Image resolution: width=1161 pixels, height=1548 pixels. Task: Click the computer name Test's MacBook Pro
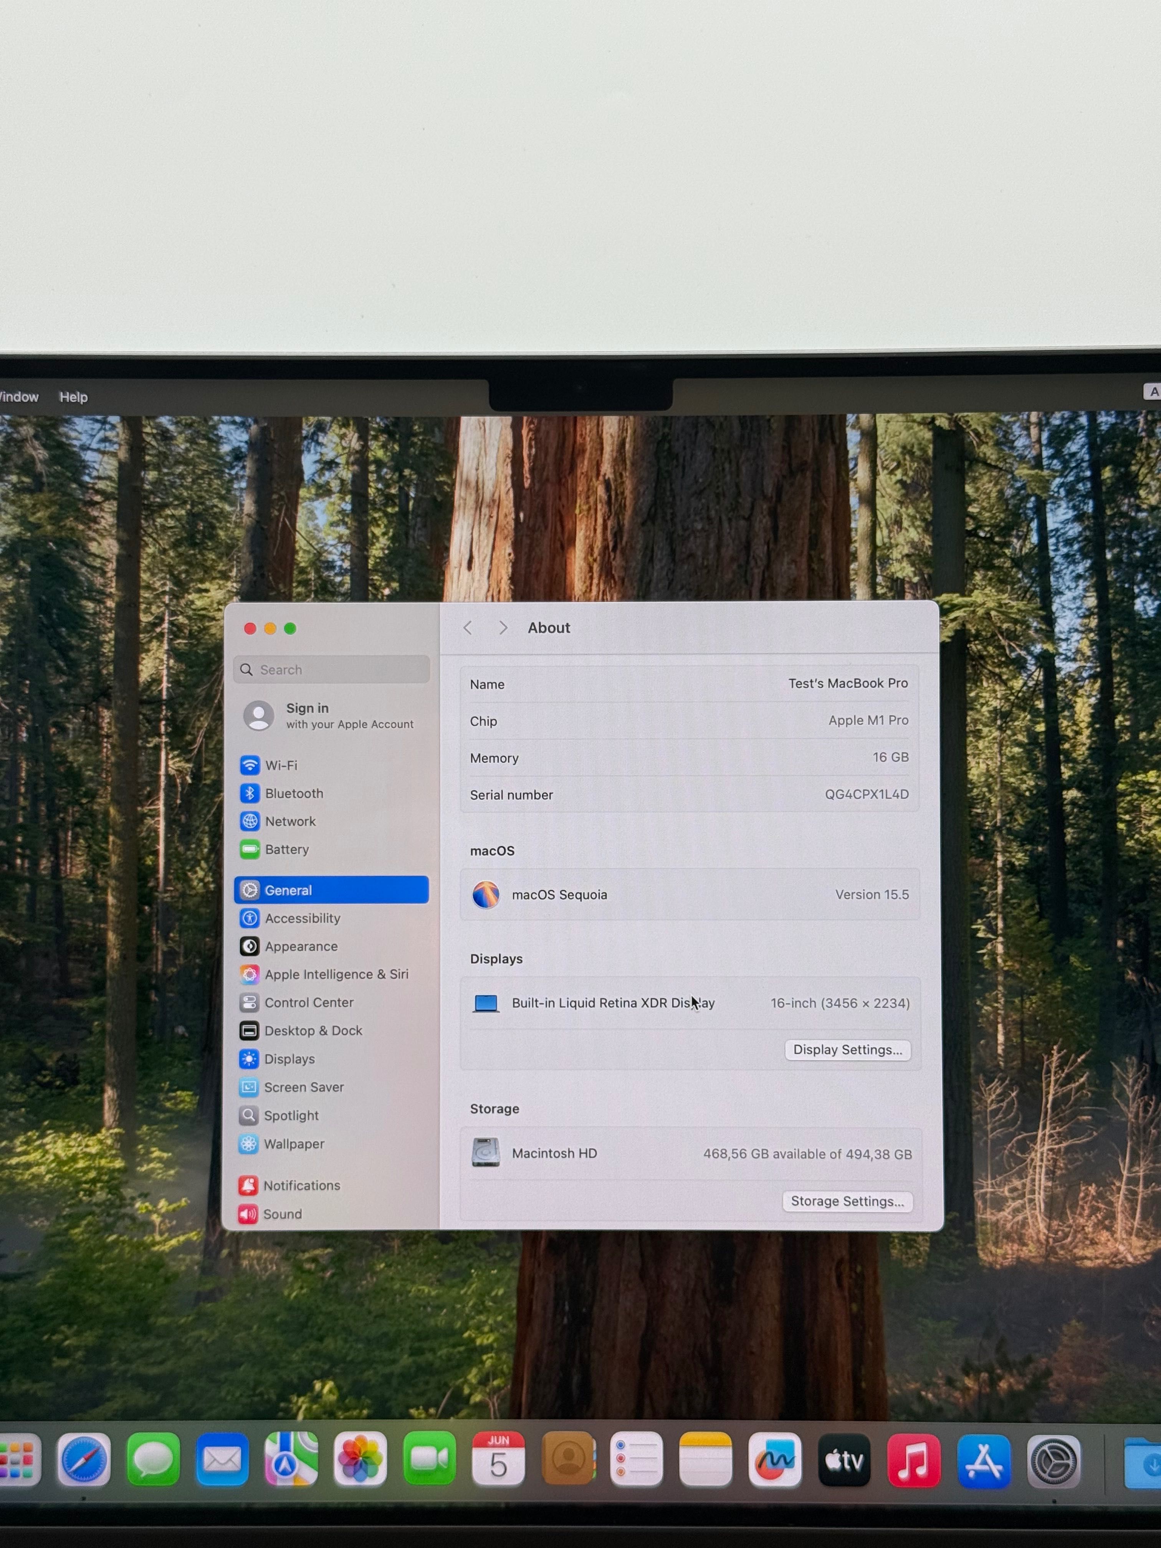pyautogui.click(x=848, y=683)
